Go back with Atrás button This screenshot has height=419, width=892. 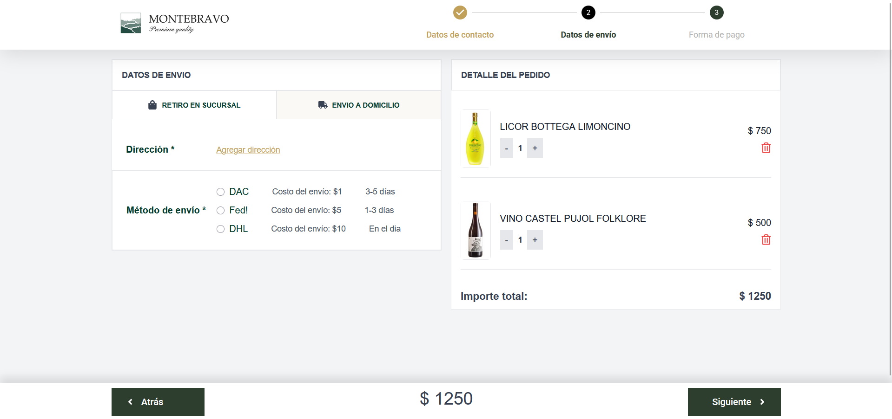158,402
